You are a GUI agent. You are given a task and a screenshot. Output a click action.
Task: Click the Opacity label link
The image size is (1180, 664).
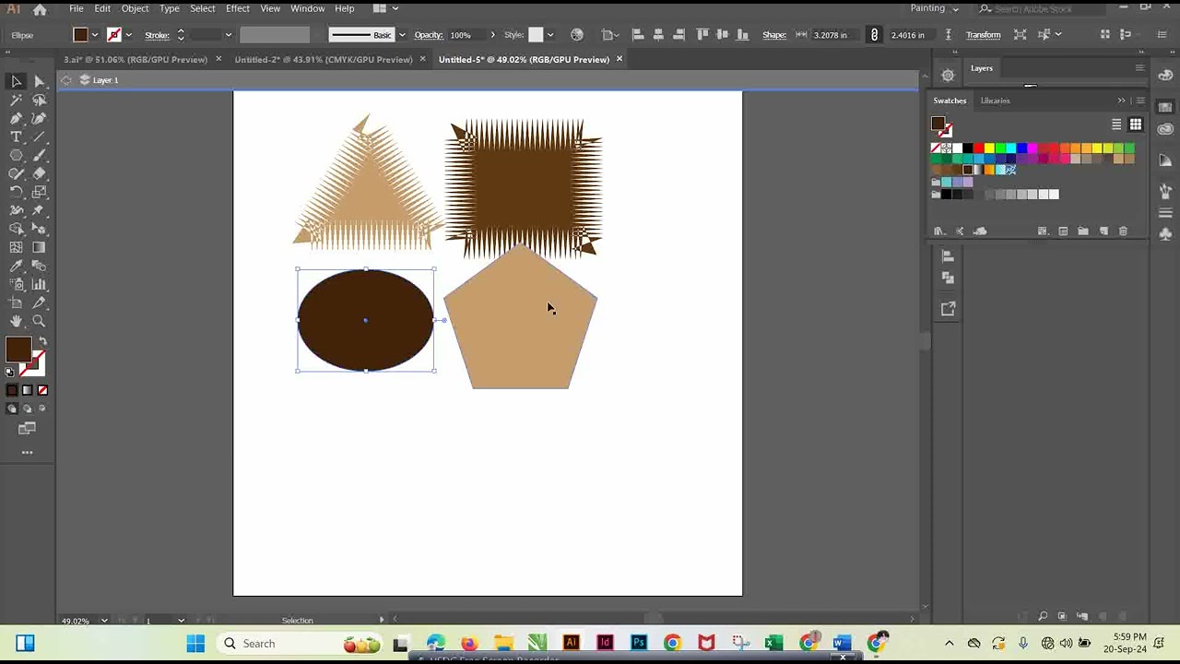429,35
